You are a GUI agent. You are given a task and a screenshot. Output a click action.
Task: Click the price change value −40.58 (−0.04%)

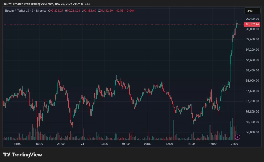tap(125, 11)
